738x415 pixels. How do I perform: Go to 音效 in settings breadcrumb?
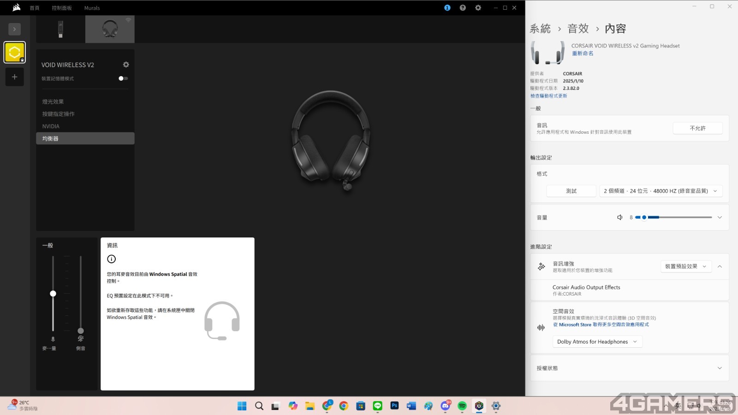click(578, 29)
